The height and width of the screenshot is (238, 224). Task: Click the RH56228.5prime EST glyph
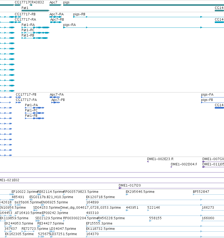coord(99,221)
